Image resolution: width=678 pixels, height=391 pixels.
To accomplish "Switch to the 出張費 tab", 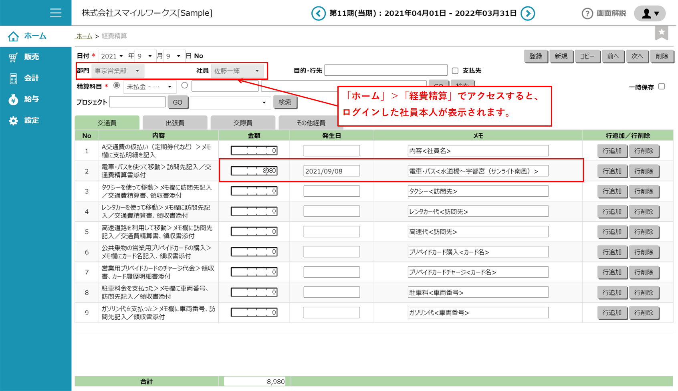I will coord(175,123).
